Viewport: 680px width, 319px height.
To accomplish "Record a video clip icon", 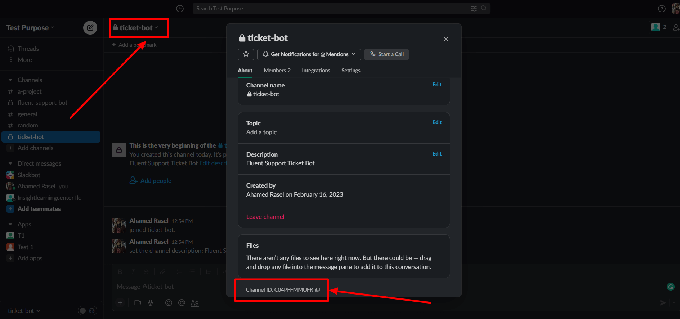I will pos(138,303).
